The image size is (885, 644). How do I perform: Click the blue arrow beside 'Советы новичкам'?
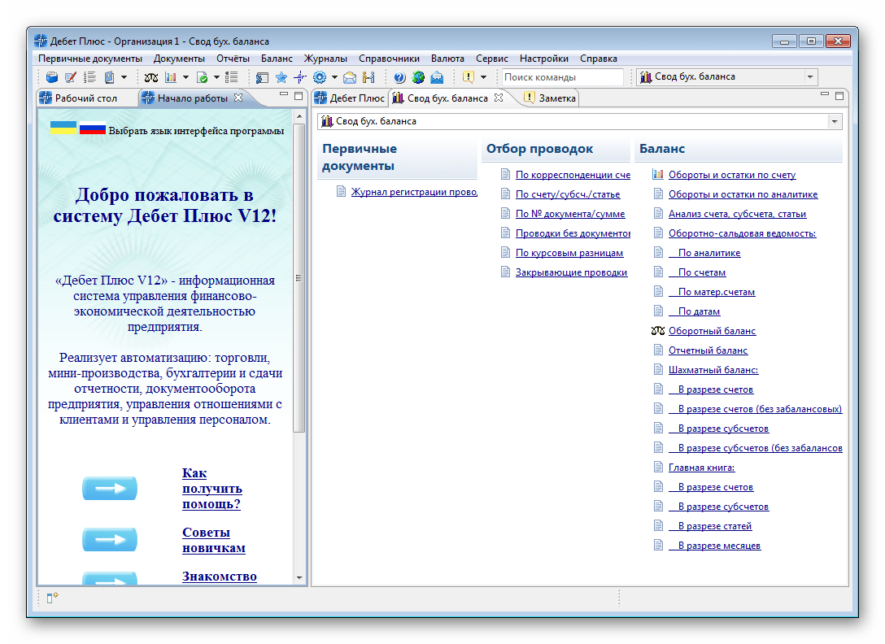click(x=110, y=540)
